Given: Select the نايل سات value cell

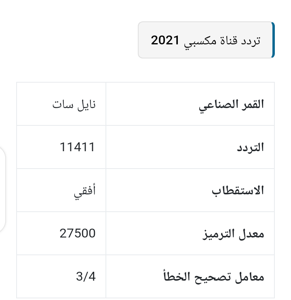Looking at the screenshot, I should pyautogui.click(x=61, y=104).
